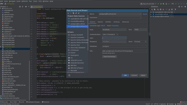Click locate file icon in Project panel
The height and width of the screenshot is (105, 187).
pyautogui.click(x=20, y=7)
